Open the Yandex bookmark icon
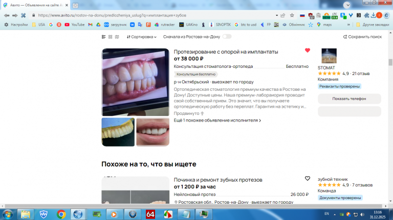The height and width of the screenshot is (220, 393). [x=59, y=25]
